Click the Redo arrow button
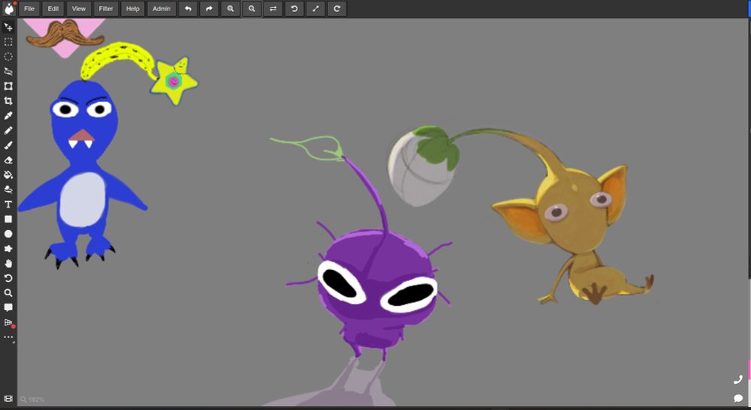751x410 pixels. (x=210, y=8)
